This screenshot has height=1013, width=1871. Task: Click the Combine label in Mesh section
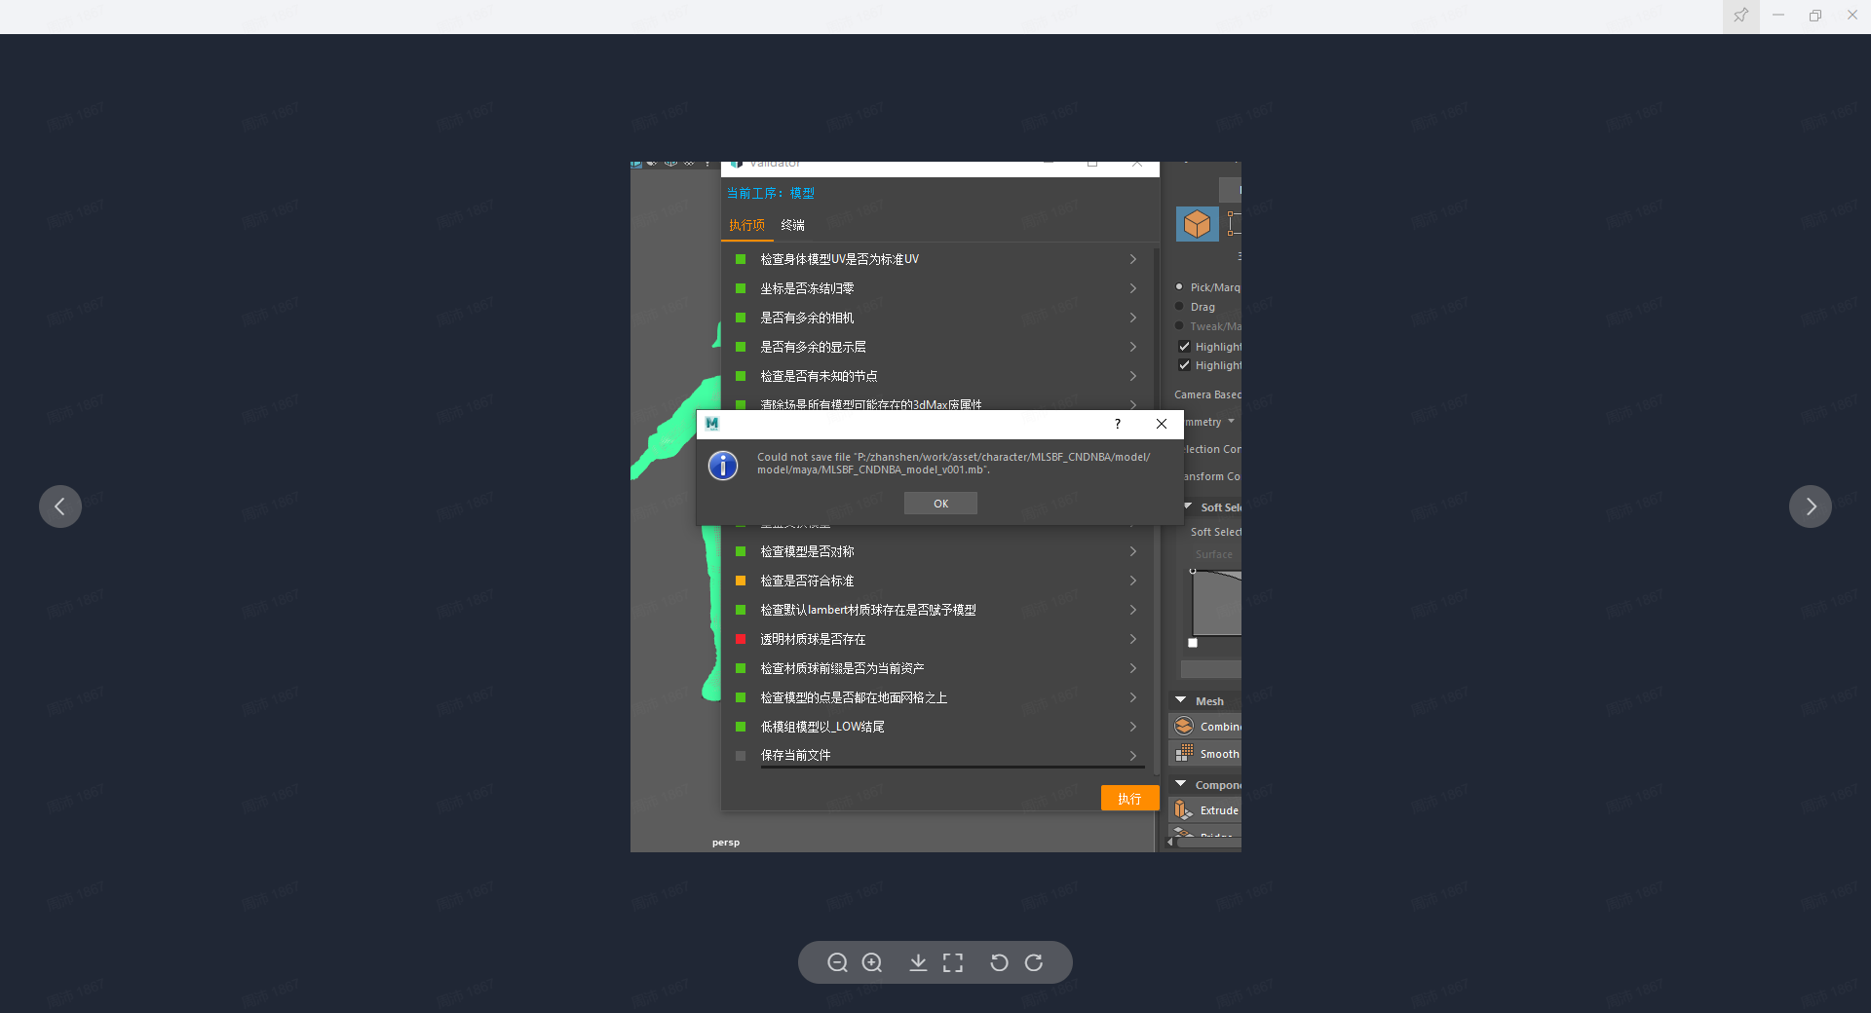coord(1221,727)
